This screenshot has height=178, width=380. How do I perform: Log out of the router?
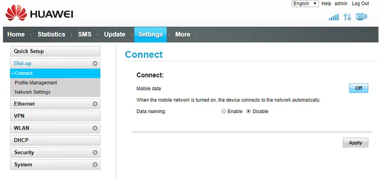pyautogui.click(x=360, y=4)
